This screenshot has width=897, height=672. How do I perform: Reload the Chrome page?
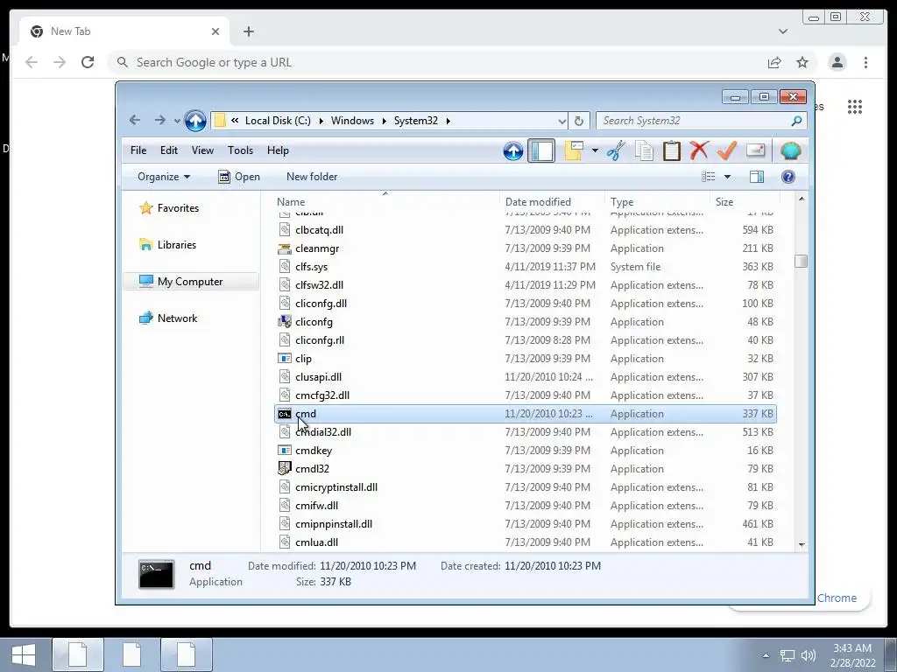point(88,62)
